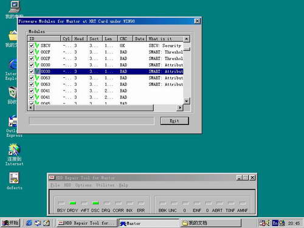Uncheck the highlighted 0030 module checkbox
The width and height of the screenshot is (304, 228).
tap(31, 71)
